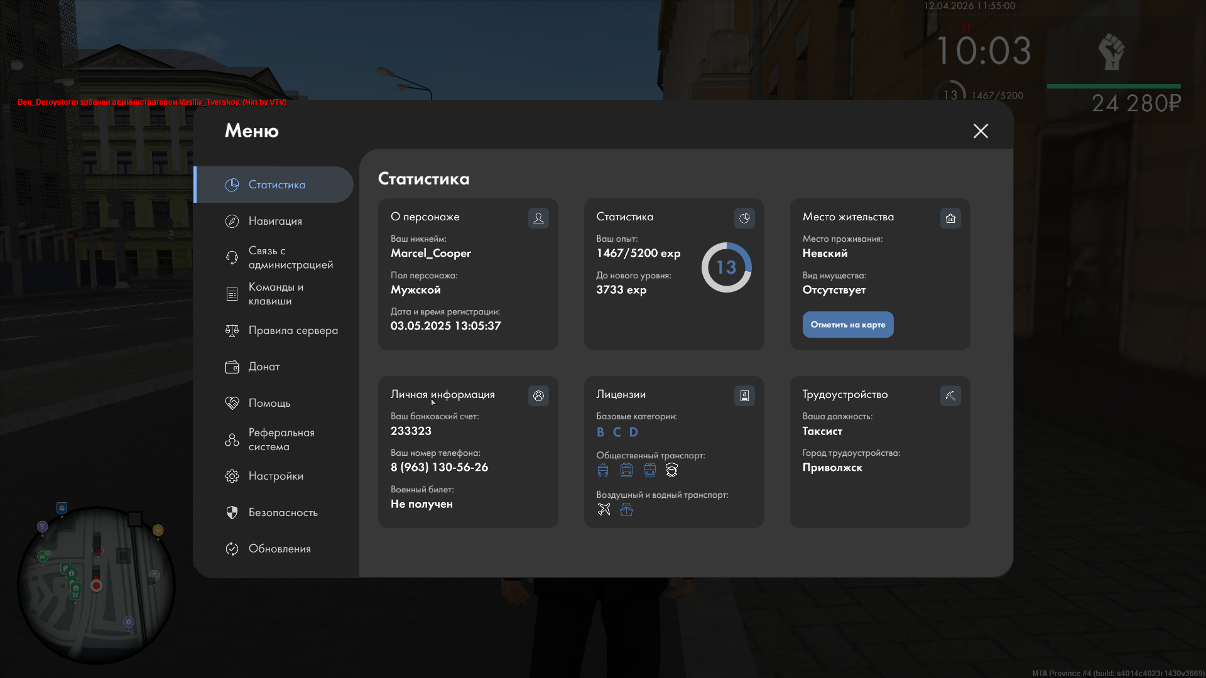Click the boat license icon
This screenshot has height=678, width=1206.
pyautogui.click(x=626, y=509)
